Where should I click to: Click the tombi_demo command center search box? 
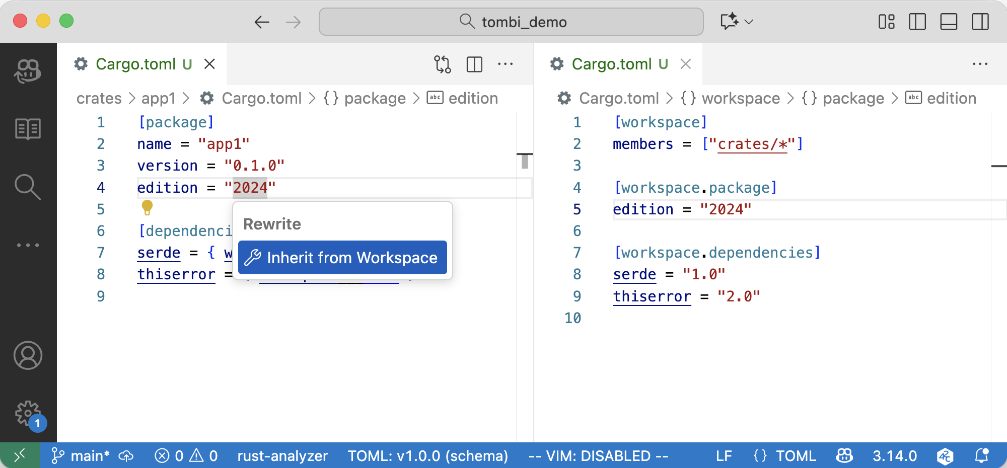(511, 22)
